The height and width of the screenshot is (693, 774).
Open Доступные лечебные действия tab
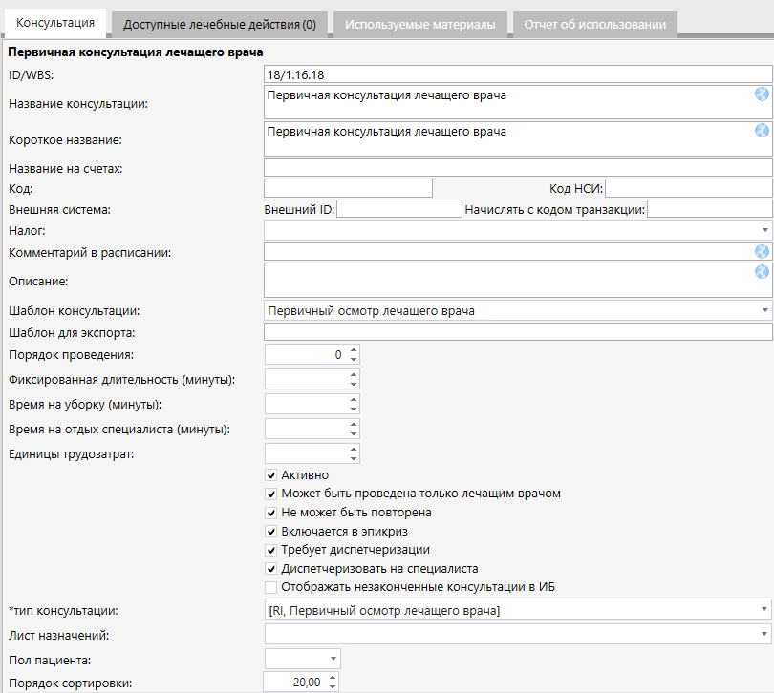tap(220, 25)
